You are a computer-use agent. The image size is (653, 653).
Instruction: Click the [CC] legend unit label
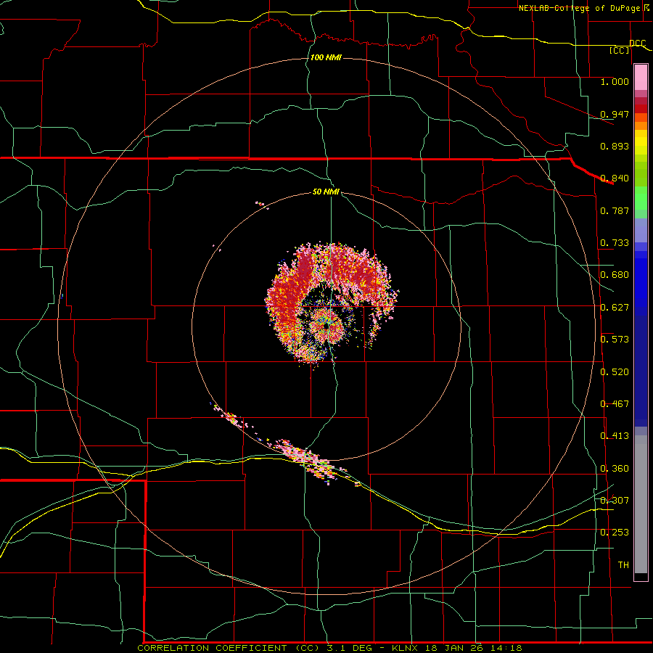pos(620,50)
